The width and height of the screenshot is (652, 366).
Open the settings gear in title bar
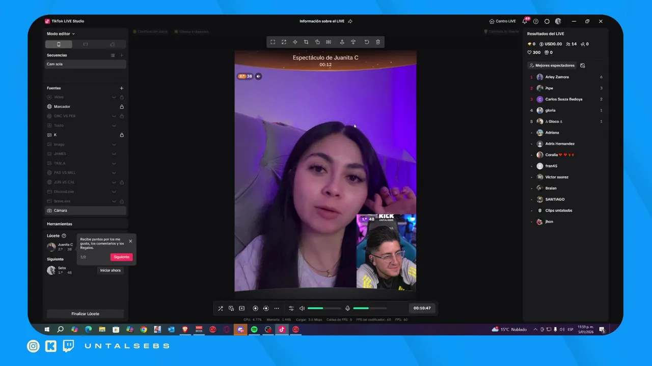coord(547,21)
